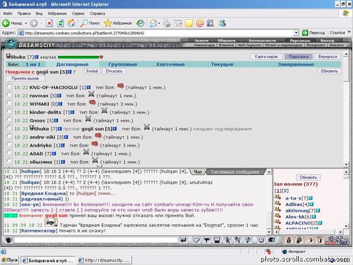Screen dimensions: 353x265
Task: Click the battle list vertical scrollbar
Action: (347, 109)
